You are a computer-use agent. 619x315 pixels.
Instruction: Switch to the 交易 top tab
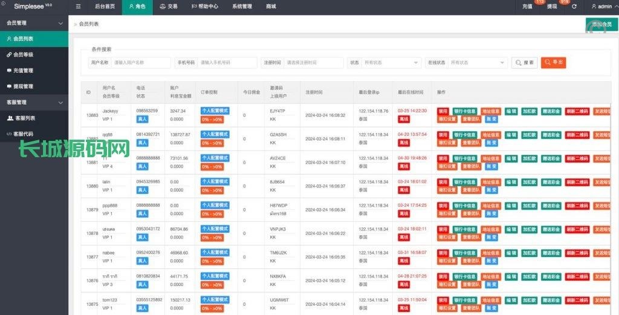pyautogui.click(x=169, y=6)
